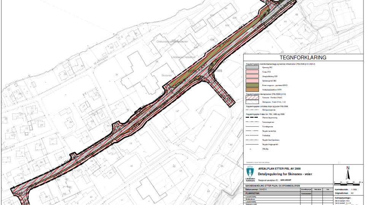Select the brown Holdeplass/plattform swatch

(252, 89)
